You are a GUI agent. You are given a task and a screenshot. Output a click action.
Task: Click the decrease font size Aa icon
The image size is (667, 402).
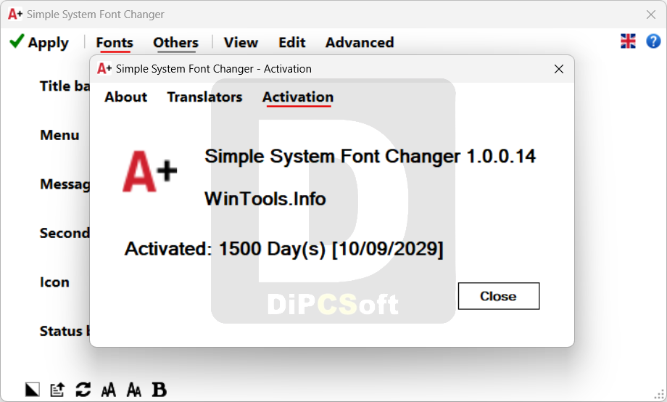(x=134, y=389)
